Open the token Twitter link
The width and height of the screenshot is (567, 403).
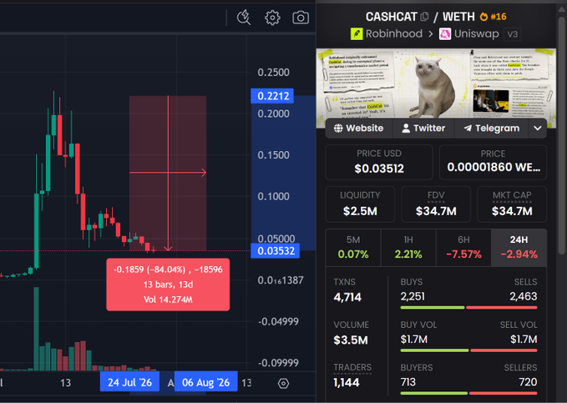pyautogui.click(x=423, y=128)
